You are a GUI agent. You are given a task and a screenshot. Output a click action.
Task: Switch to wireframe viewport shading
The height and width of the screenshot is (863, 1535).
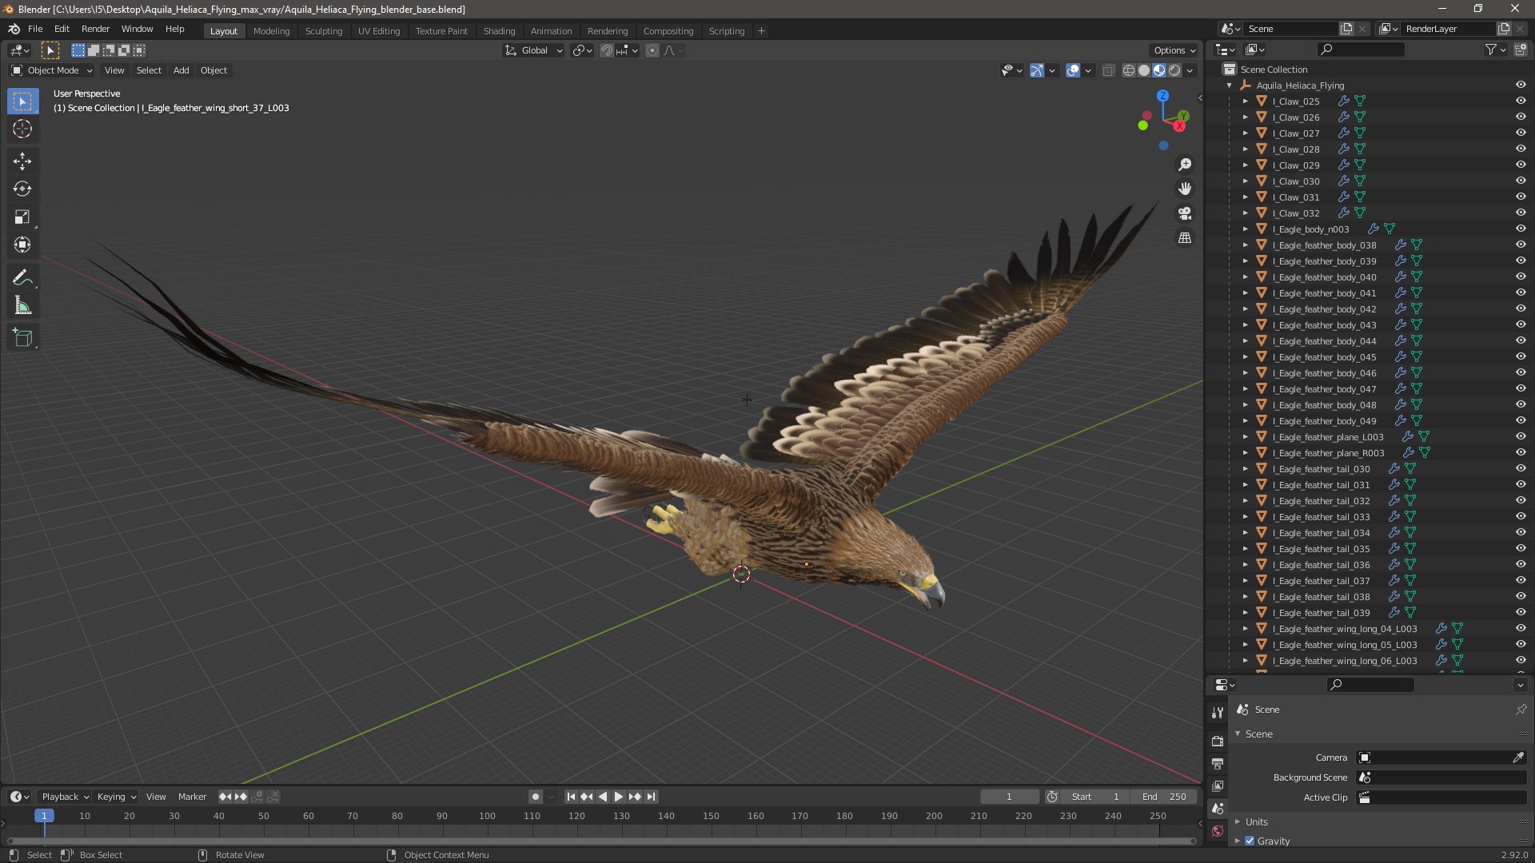[1129, 70]
